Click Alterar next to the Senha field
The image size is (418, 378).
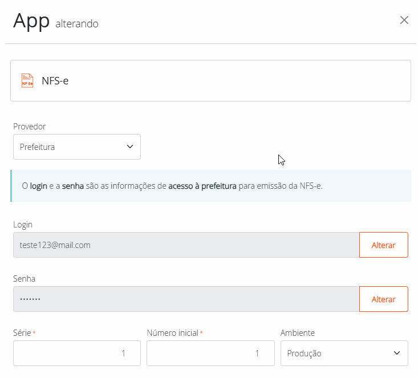[383, 299]
